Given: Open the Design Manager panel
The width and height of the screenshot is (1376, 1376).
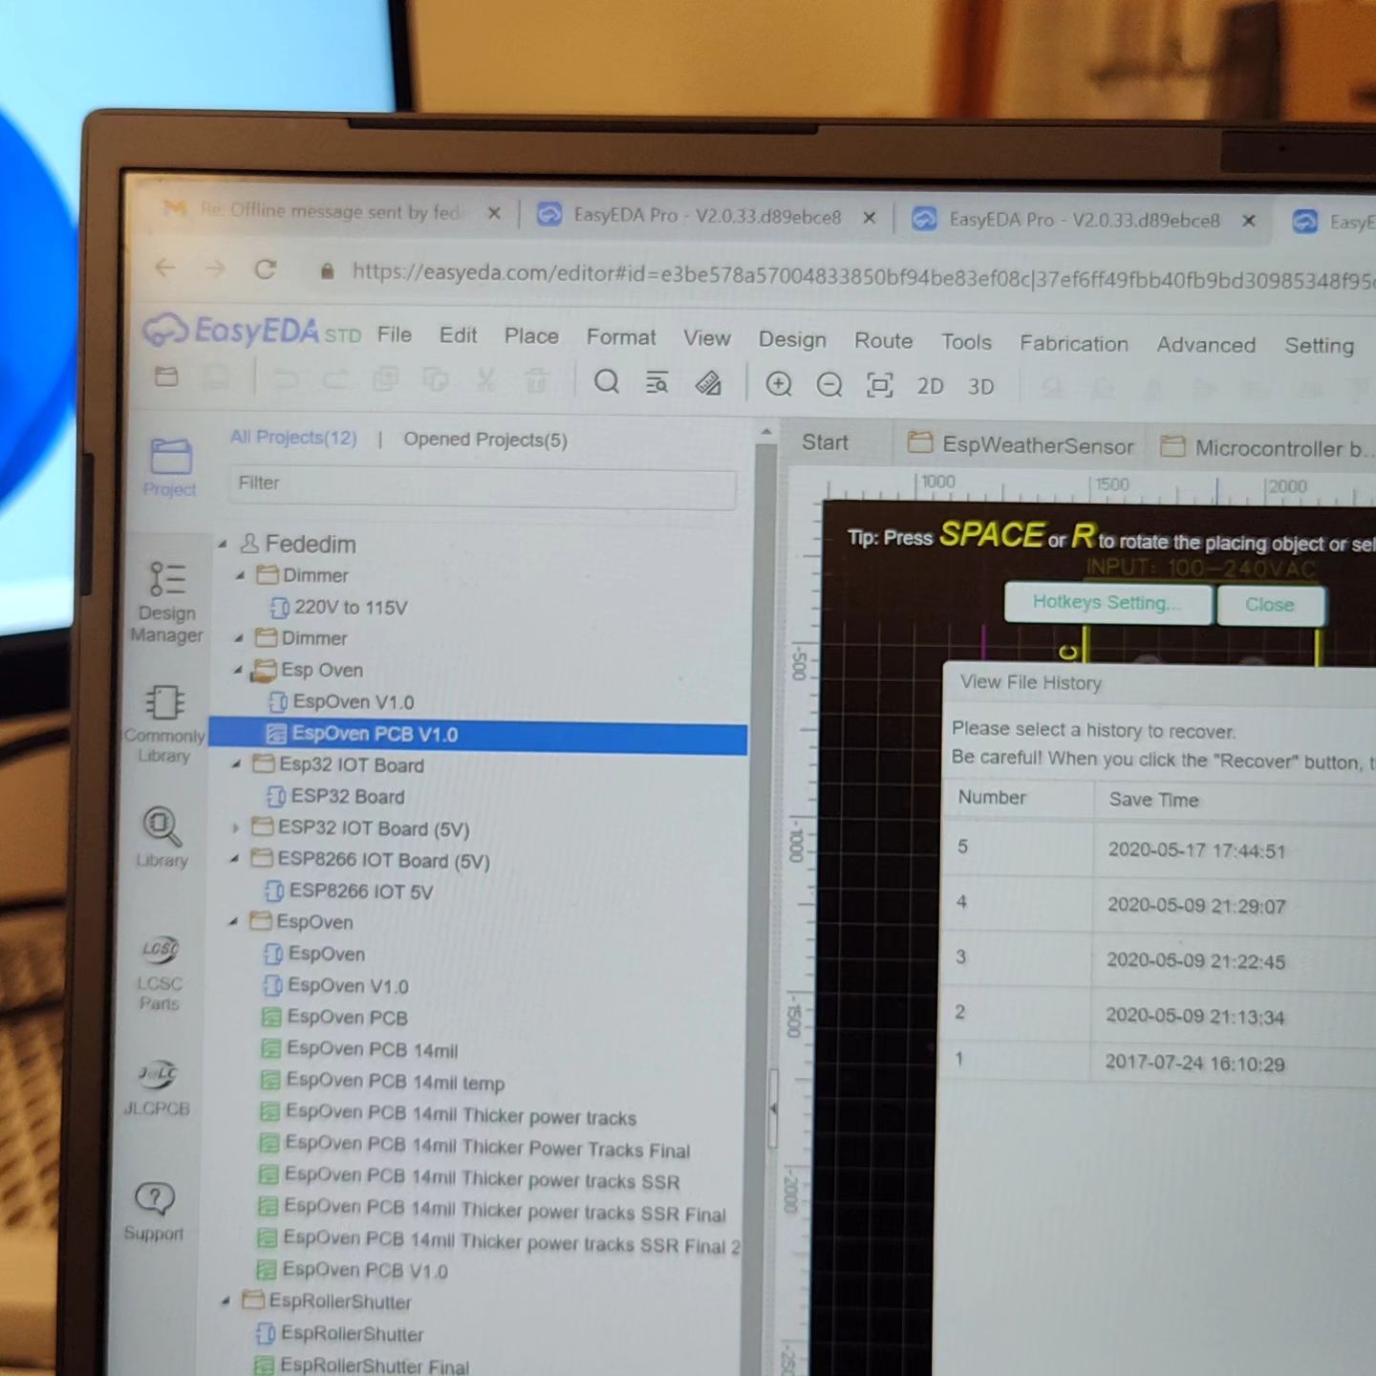Looking at the screenshot, I should [x=166, y=602].
